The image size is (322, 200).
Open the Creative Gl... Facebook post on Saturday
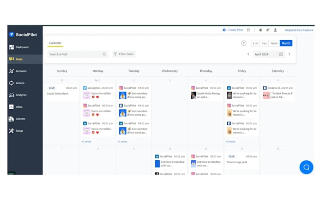point(278,93)
